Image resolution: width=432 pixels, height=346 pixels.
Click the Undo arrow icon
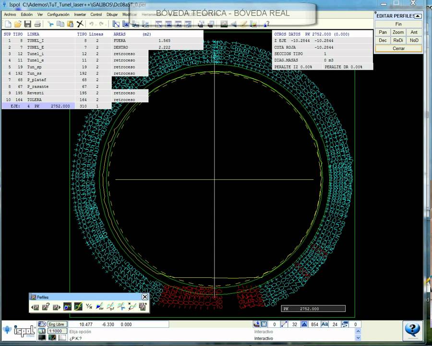tap(92, 25)
